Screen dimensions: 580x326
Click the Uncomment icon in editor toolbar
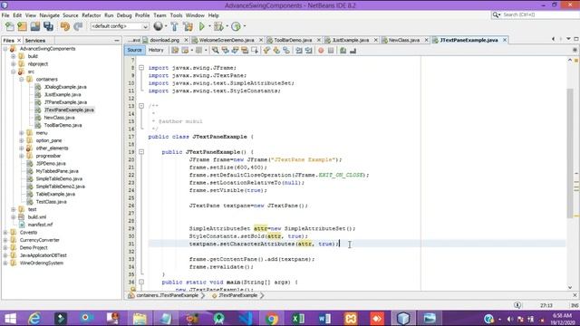point(353,51)
